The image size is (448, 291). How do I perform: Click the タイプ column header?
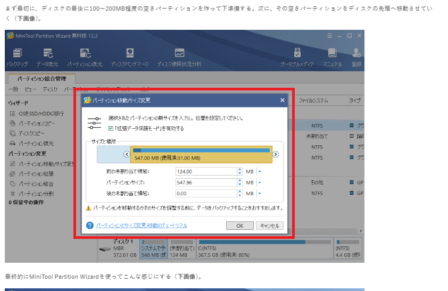(355, 101)
